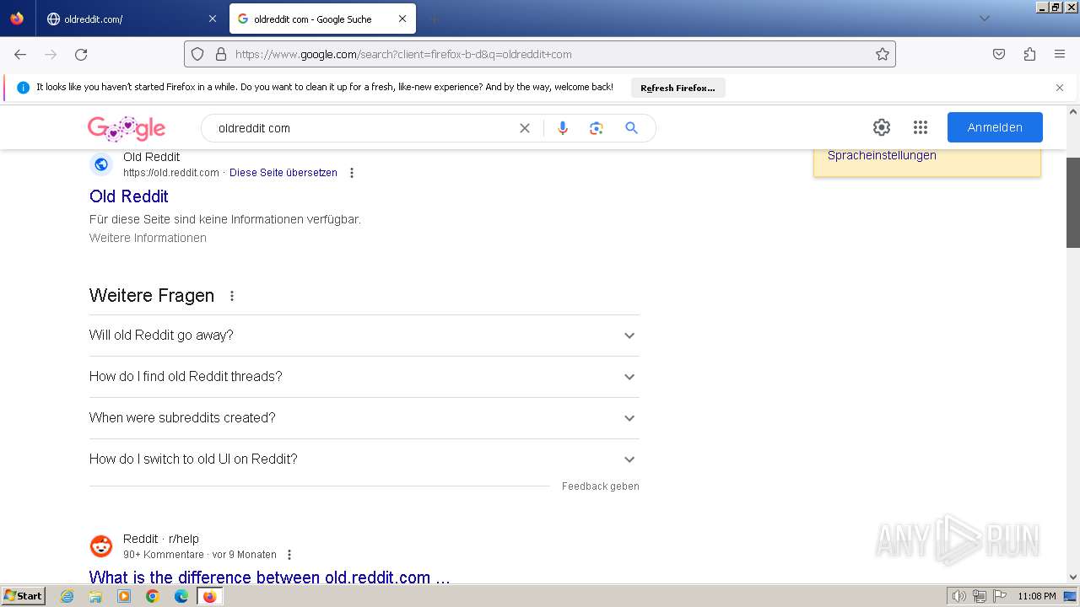Click the Anmelden sign-in button

(x=995, y=127)
